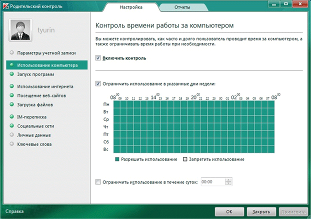Click the Вс day label of the schedule
Screen dimensions: 311x219
106,149
